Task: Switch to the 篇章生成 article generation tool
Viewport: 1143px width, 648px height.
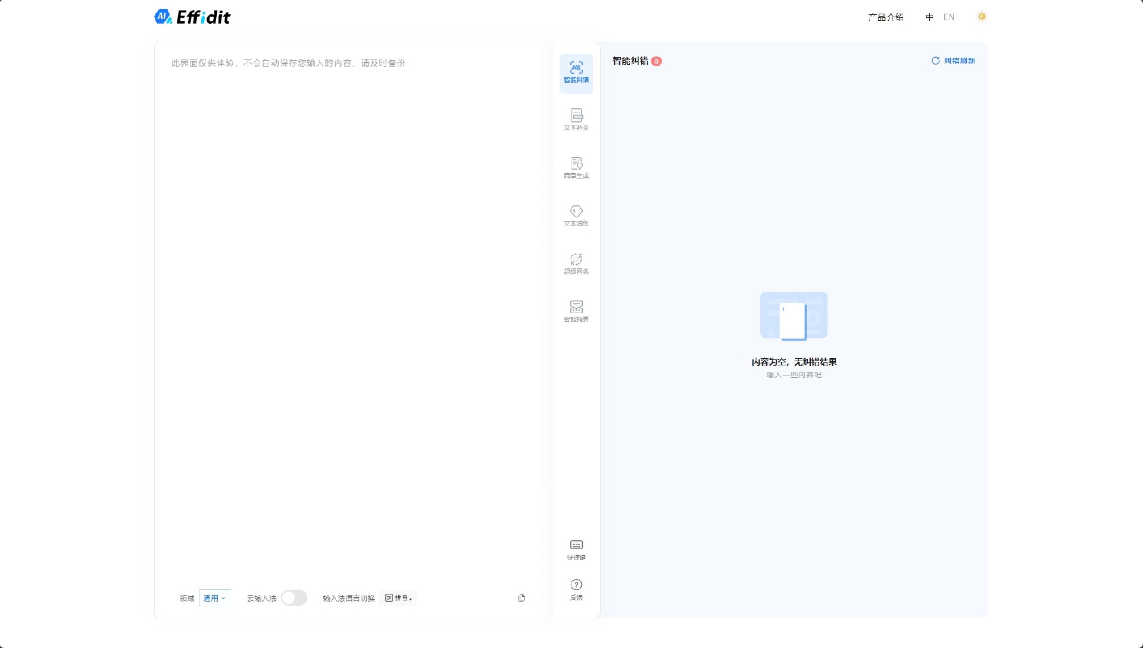Action: (576, 167)
